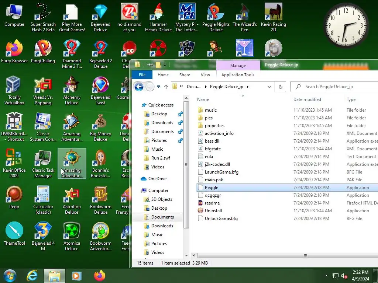This screenshot has height=283, width=378.
Task: Open the Windows Start button
Action: pyautogui.click(x=10, y=276)
